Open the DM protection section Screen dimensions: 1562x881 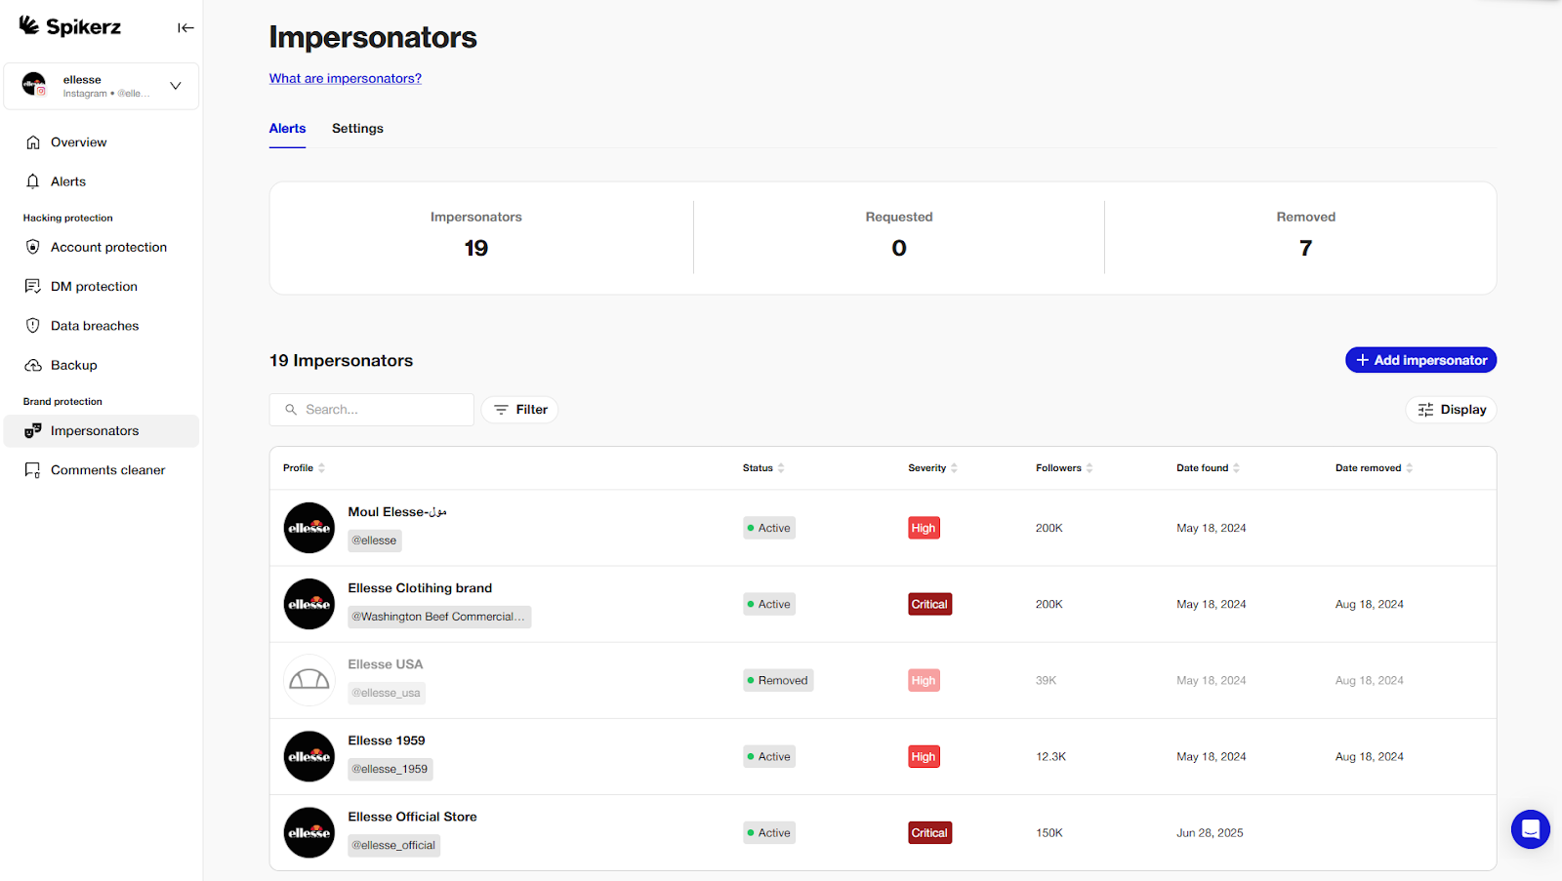coord(94,286)
